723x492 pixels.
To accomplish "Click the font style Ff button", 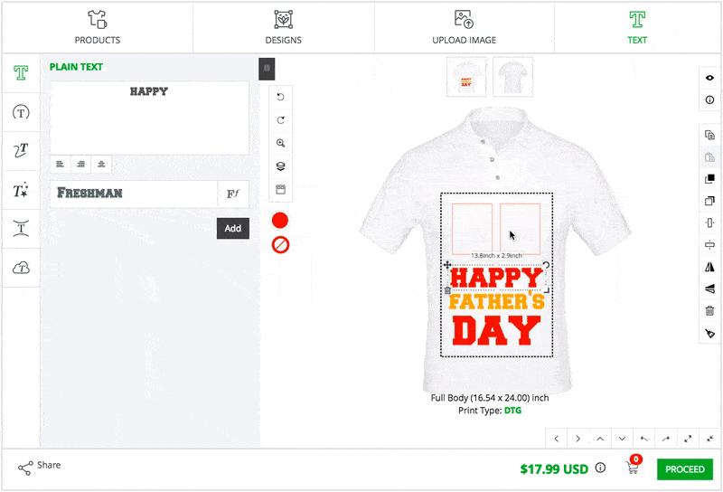I will 232,194.
